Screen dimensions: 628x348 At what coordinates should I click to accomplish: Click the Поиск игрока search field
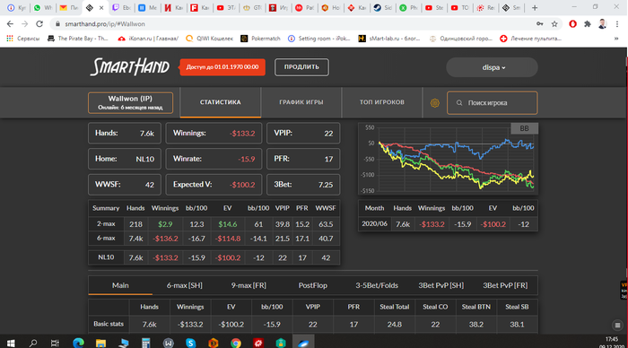[x=493, y=103]
